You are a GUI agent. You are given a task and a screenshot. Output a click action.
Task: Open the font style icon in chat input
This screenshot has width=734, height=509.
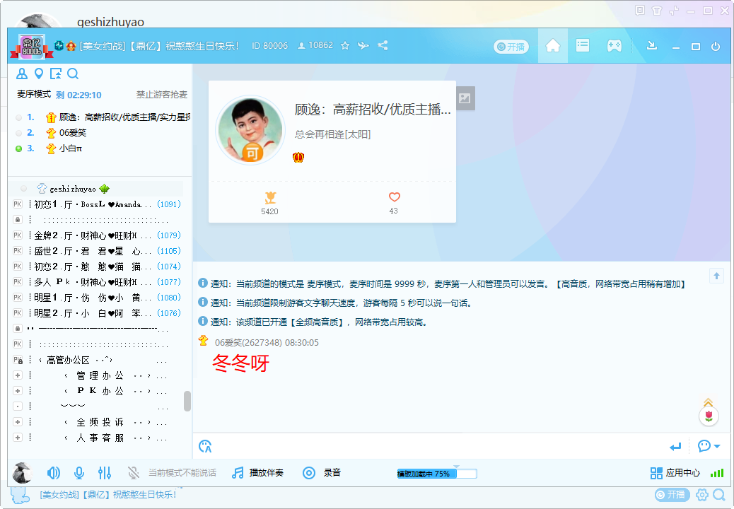click(x=205, y=446)
